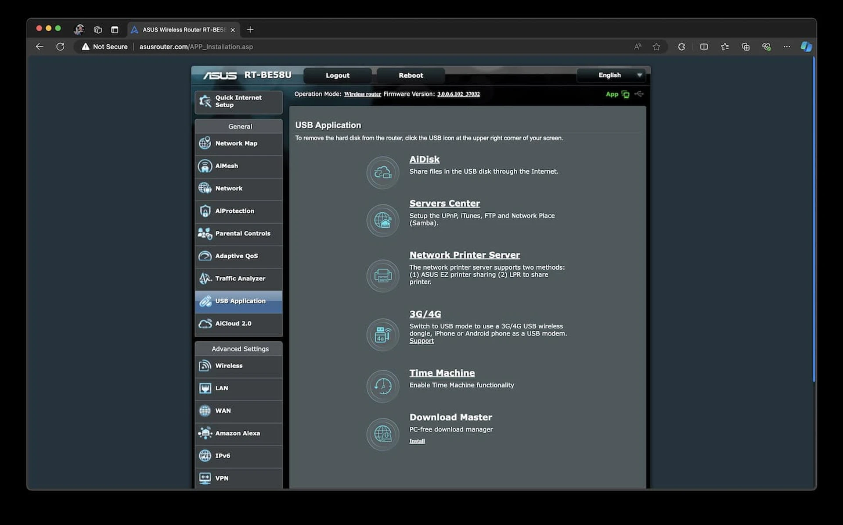The width and height of the screenshot is (843, 525).
Task: Click the Not Secure warning indicator
Action: [104, 46]
